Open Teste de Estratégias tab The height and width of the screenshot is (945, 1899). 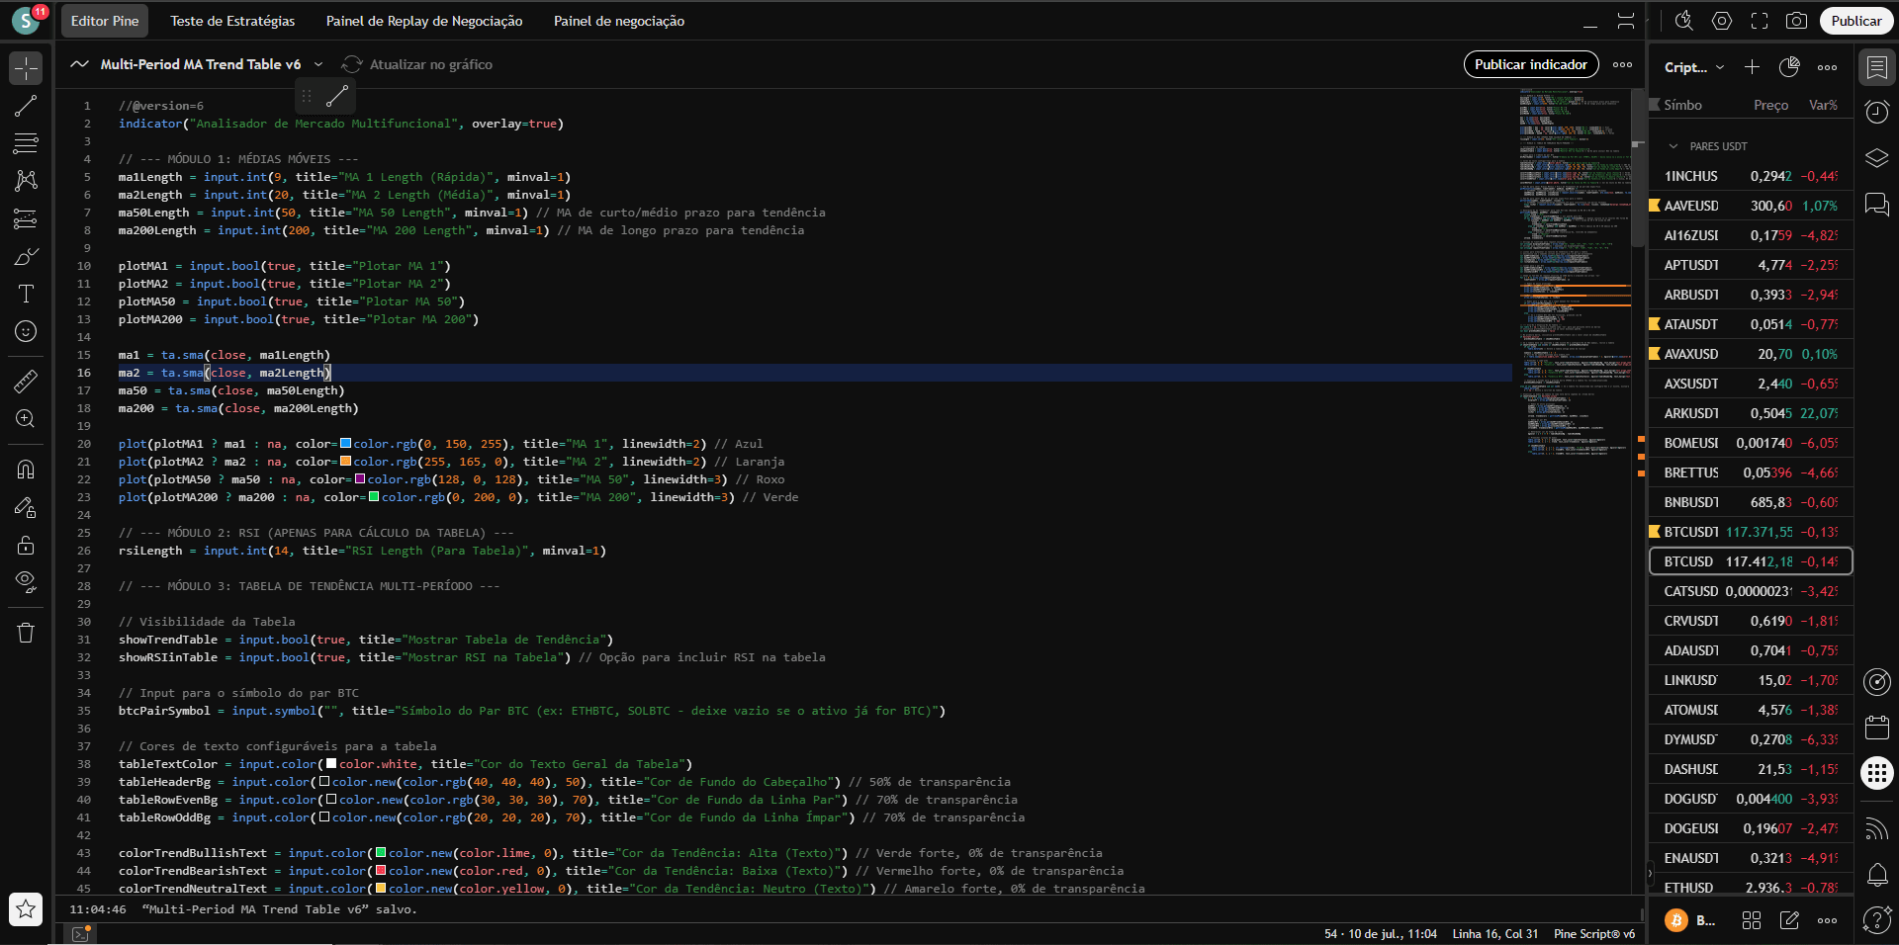pyautogui.click(x=232, y=21)
